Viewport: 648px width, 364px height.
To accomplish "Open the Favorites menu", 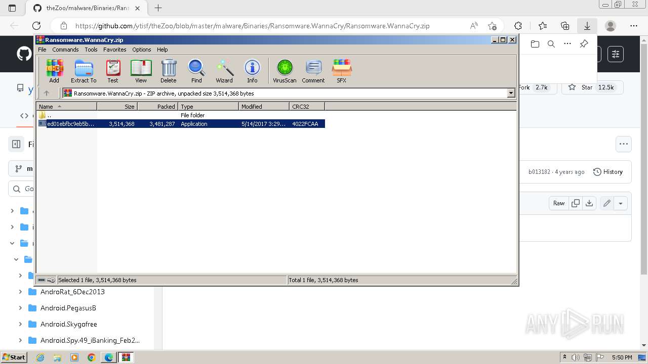I will click(x=115, y=50).
